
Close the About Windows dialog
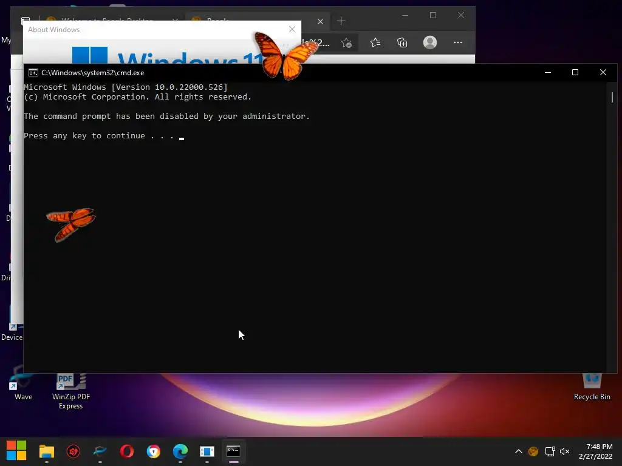[x=292, y=29]
